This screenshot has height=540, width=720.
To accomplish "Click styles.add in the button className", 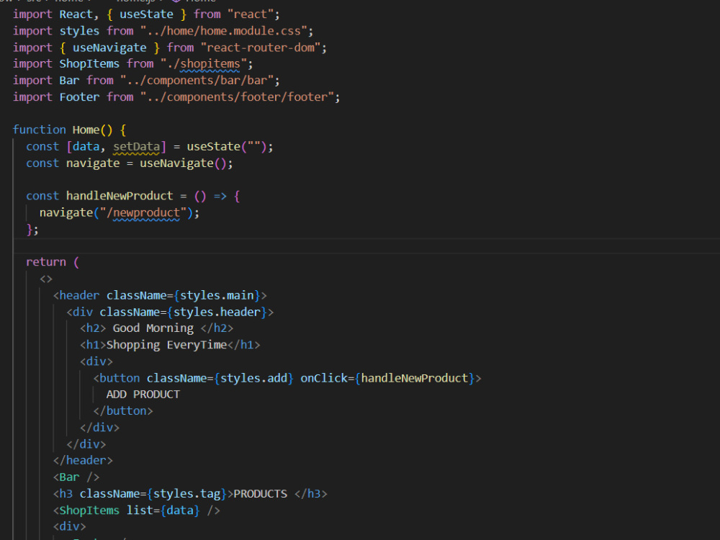I will (253, 379).
